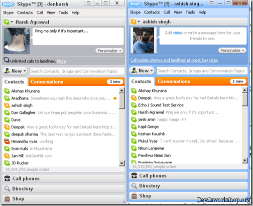Click search contacts field in denharsh window
Viewport: 253px width, 206px height.
77,71
